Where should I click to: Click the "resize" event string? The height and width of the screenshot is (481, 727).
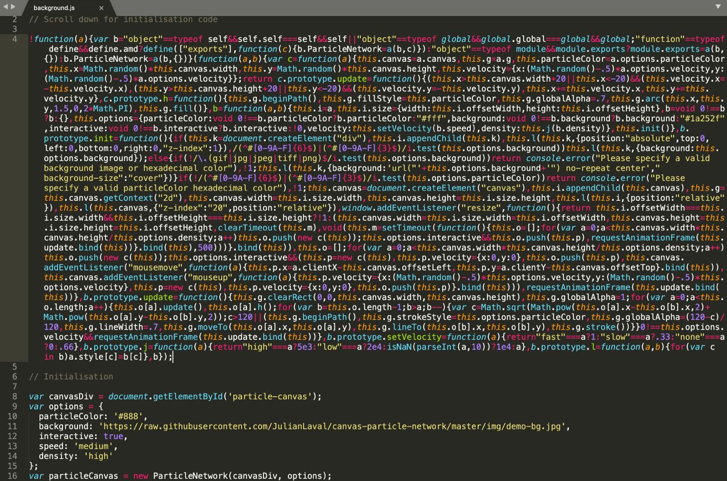pos(480,208)
